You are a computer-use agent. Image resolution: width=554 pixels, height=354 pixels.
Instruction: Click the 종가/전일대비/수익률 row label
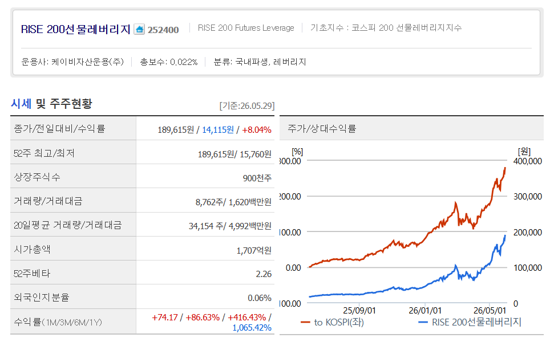pyautogui.click(x=59, y=128)
